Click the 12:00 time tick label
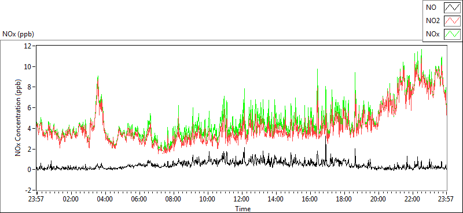 (242, 199)
